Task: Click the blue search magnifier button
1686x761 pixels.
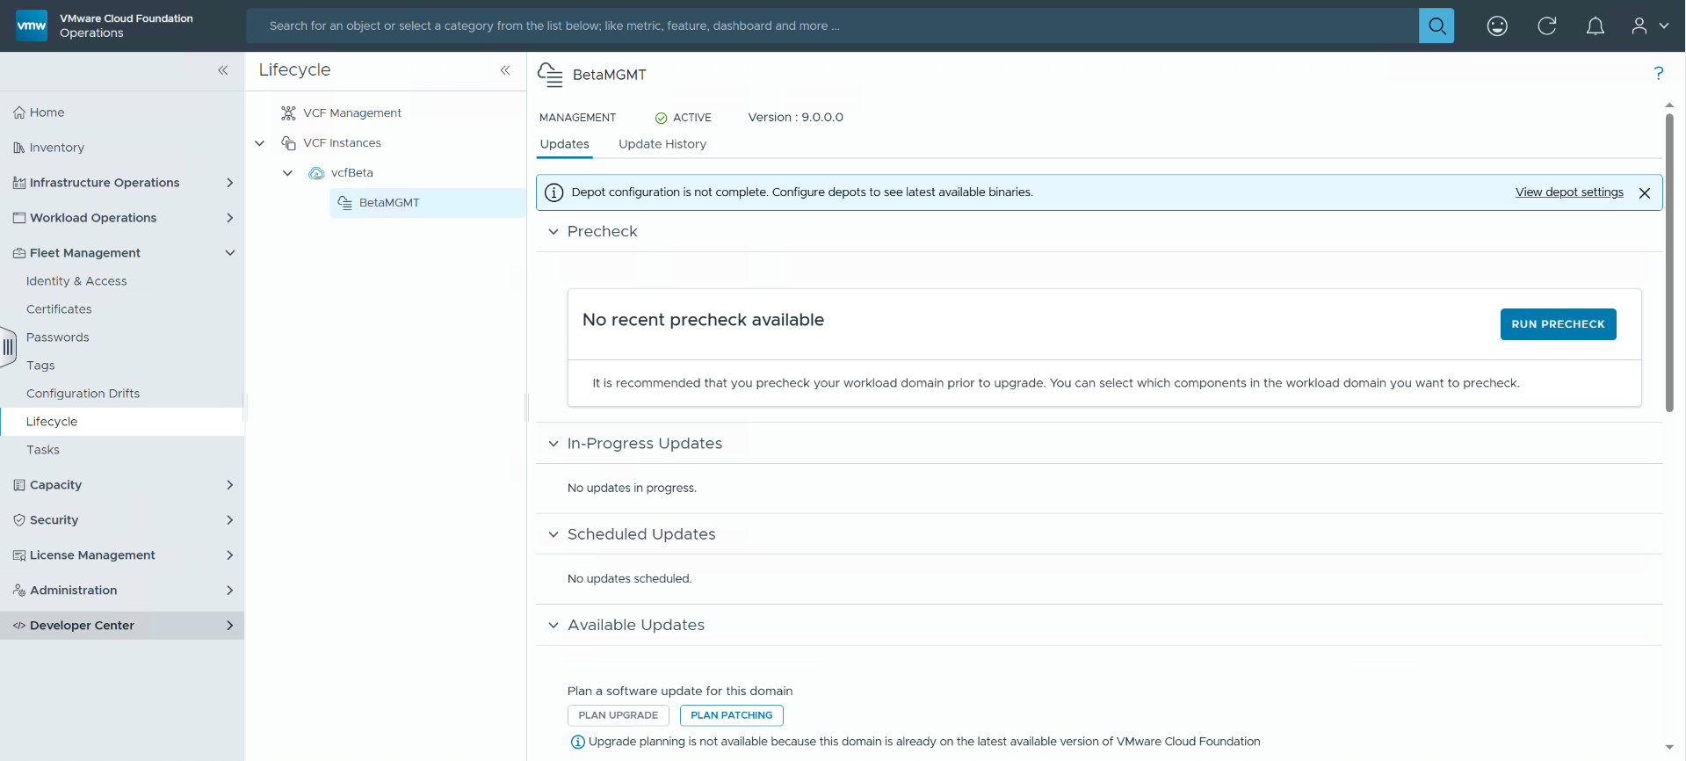Action: click(1436, 25)
